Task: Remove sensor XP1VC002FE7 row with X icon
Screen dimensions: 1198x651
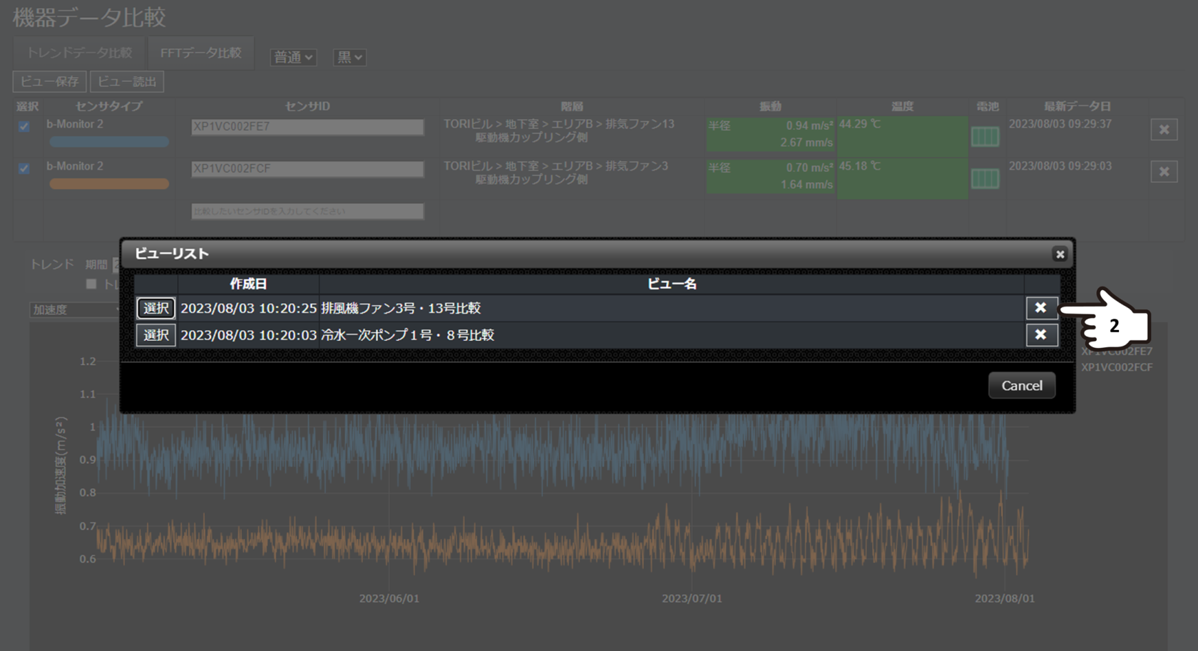Action: coord(1164,130)
